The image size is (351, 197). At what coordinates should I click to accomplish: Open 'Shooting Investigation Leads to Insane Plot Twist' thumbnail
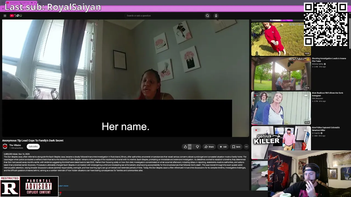point(281,74)
